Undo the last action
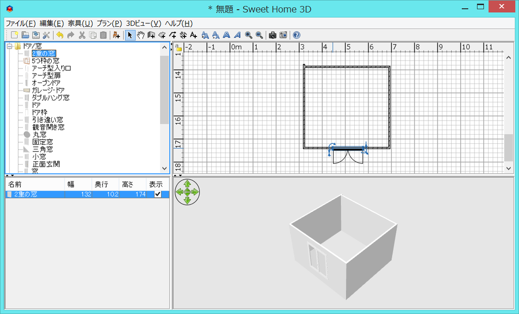Image resolution: width=519 pixels, height=314 pixels. click(60, 35)
